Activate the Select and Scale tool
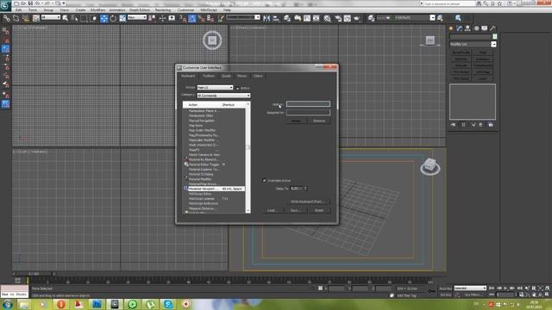552x310 pixels. pos(122,18)
